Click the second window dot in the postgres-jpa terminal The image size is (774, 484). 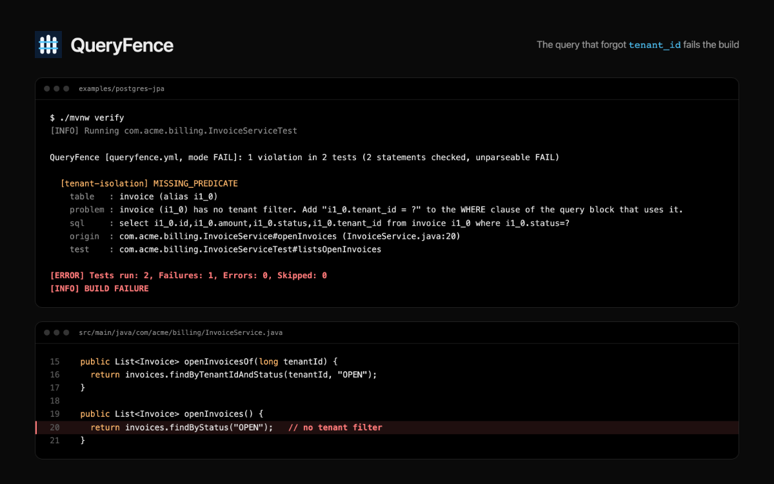[x=57, y=88]
